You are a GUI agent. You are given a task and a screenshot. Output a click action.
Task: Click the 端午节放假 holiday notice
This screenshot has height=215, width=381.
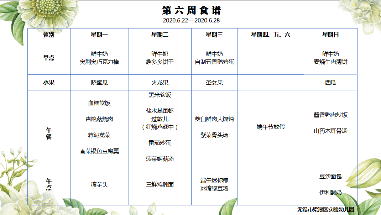(x=271, y=127)
